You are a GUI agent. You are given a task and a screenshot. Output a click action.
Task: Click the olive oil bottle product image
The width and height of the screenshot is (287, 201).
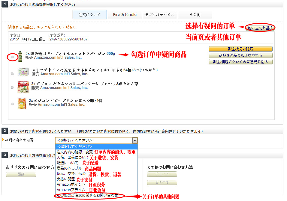(20, 56)
